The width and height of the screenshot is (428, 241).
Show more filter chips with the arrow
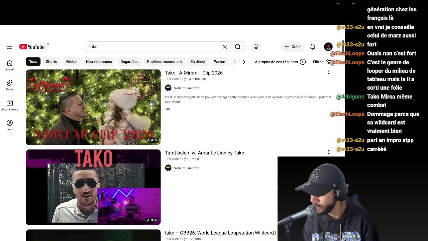[244, 62]
